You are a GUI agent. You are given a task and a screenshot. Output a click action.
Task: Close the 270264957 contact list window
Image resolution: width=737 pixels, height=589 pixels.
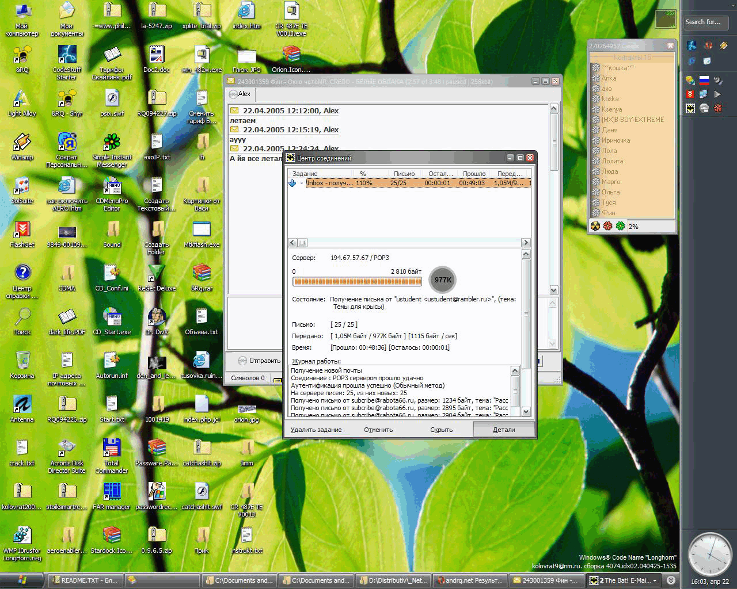pos(670,45)
